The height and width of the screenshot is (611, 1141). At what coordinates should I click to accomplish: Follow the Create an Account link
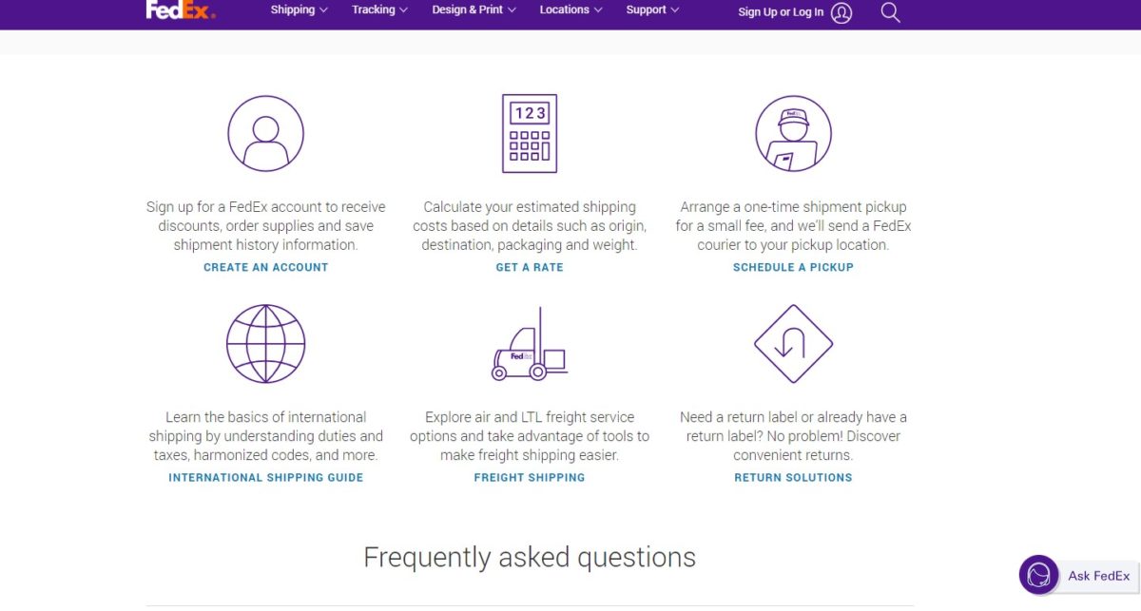point(266,268)
